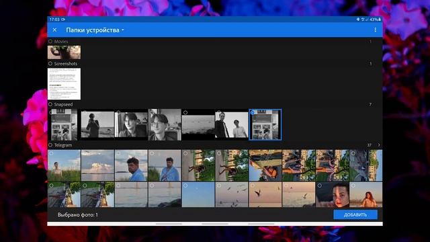Viewport: 430px width, 242px height.
Task: Tap the Wi-Fi icon in status bar
Action: pyautogui.click(x=363, y=19)
